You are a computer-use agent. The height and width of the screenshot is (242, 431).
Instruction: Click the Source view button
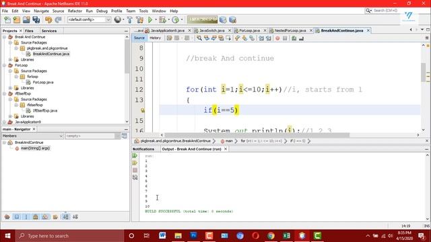pyautogui.click(x=139, y=38)
